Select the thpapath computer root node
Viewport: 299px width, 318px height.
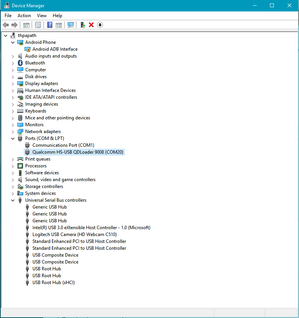tap(27, 35)
